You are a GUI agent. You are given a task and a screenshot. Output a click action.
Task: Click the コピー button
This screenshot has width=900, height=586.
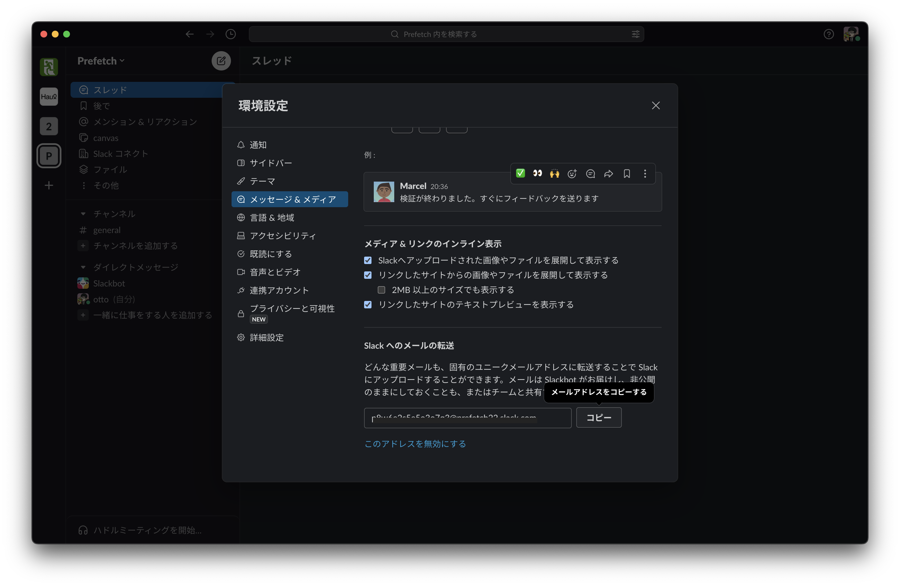(x=598, y=417)
